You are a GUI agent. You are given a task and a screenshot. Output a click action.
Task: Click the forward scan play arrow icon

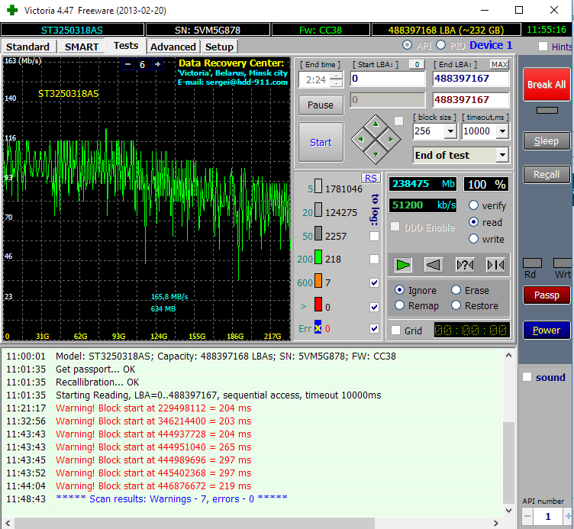403,265
